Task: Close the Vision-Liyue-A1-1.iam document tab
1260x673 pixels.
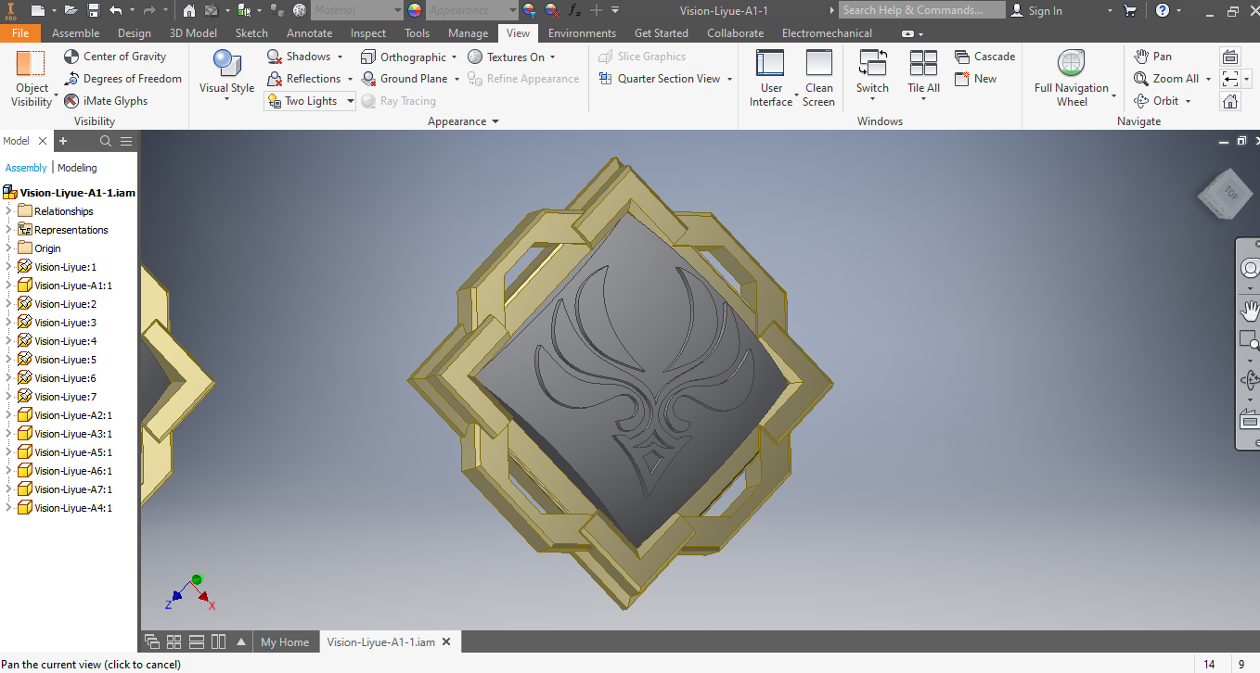Action: pos(446,641)
